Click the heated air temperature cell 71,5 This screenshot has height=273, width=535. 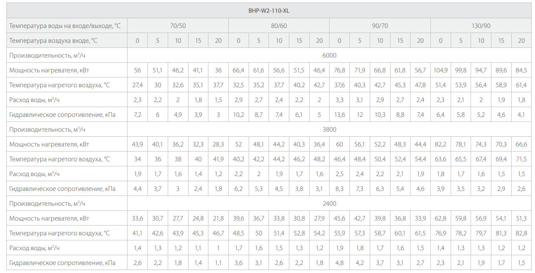pos(521,159)
